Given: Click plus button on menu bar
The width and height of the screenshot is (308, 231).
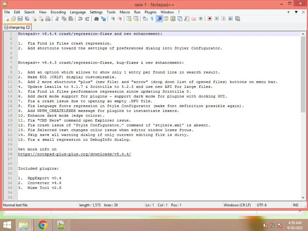Looking at the screenshot, I should tap(288, 12).
